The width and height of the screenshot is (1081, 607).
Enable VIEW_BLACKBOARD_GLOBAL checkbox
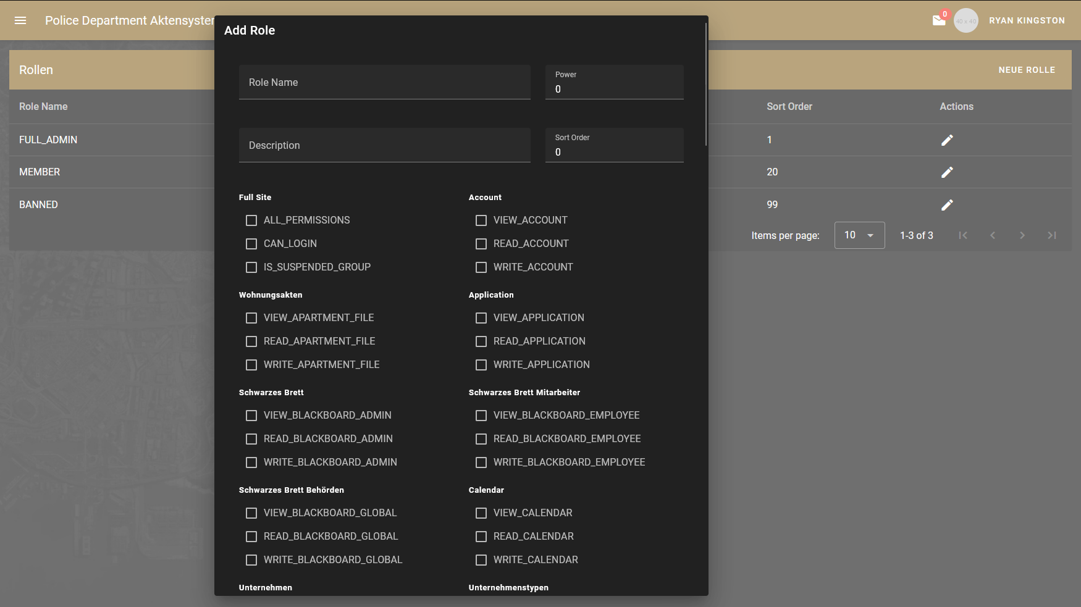click(x=251, y=513)
